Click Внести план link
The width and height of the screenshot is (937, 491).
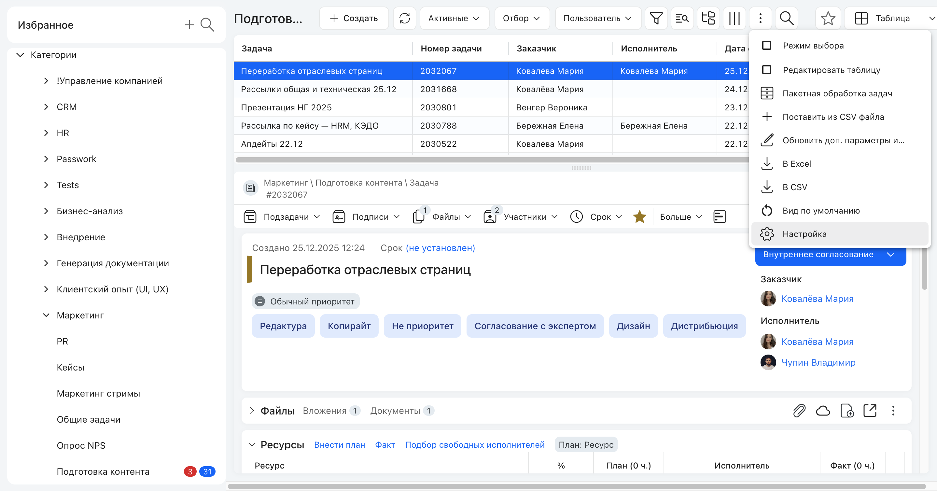click(x=339, y=445)
